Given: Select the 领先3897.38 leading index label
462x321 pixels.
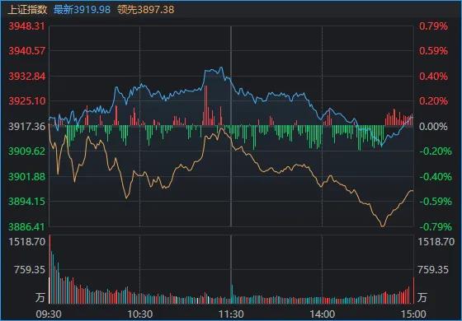Looking at the screenshot, I should (146, 9).
